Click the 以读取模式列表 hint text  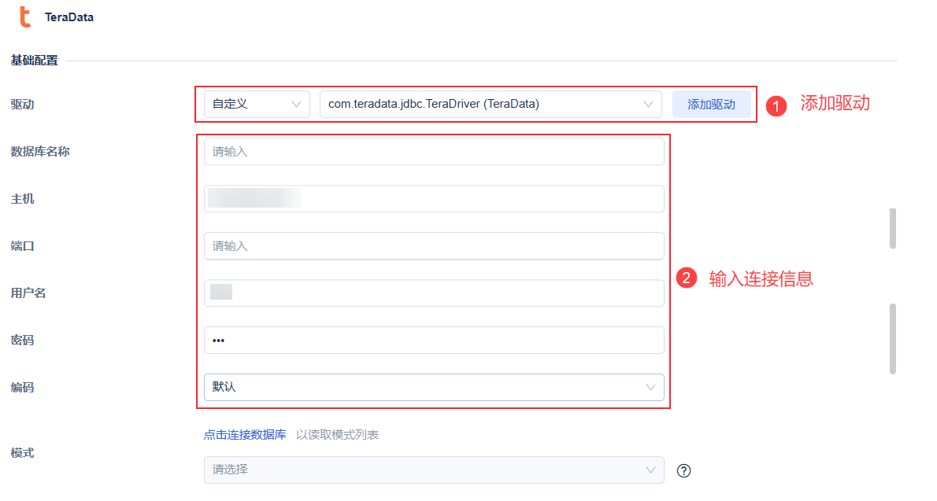[338, 435]
